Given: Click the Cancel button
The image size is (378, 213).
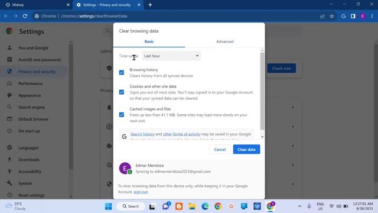Looking at the screenshot, I should tap(220, 150).
